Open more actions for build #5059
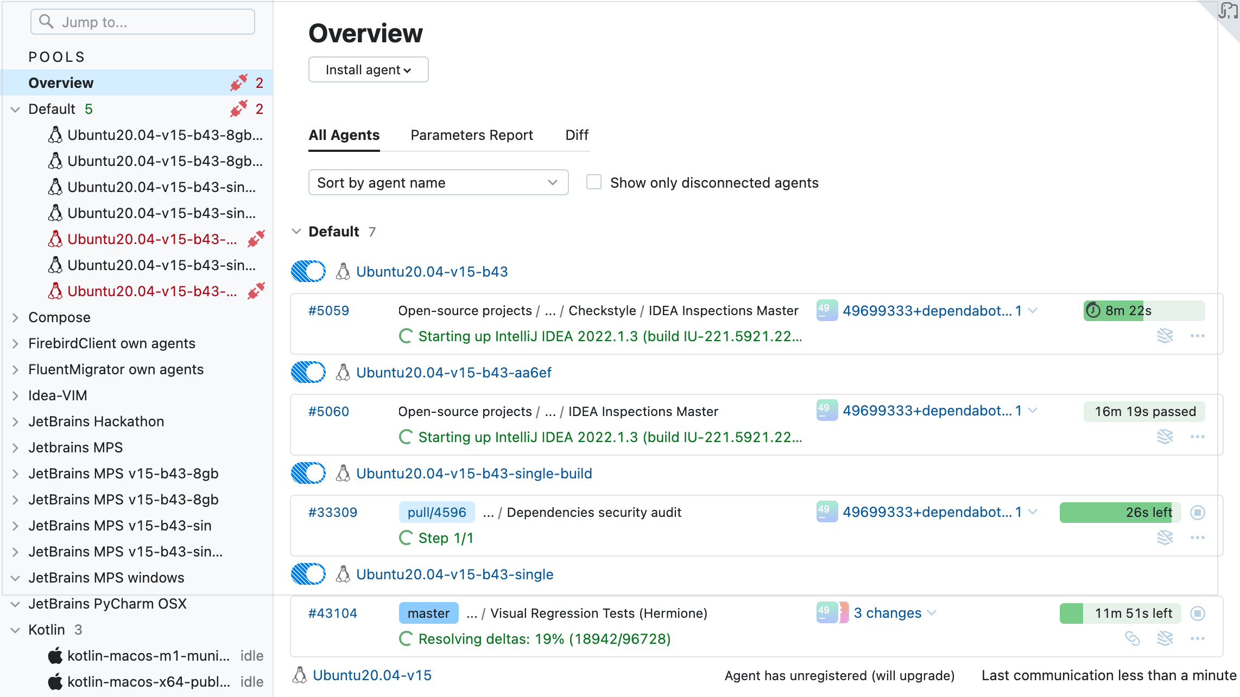The image size is (1240, 697). tap(1198, 336)
